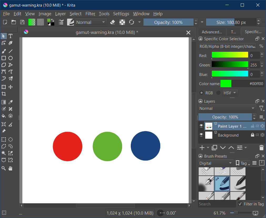Screen dimensions: 266x218
Task: Hide the Paint Layer 1 visibility
Action: point(201,126)
